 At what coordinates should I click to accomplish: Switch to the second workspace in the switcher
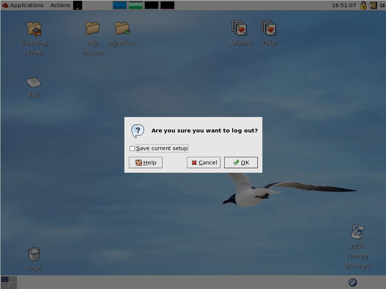[x=13, y=279]
